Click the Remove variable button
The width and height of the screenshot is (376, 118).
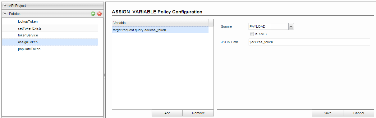pyautogui.click(x=198, y=113)
